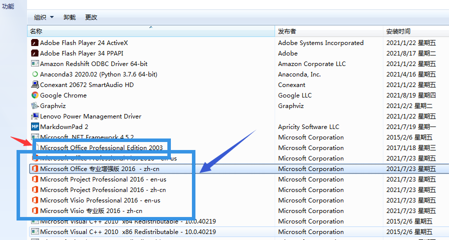Sort by the 安装时间 column header
449x240 pixels.
coord(416,31)
